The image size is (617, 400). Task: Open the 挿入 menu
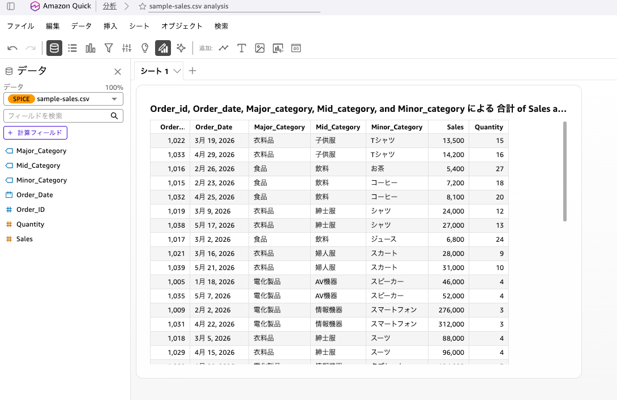pyautogui.click(x=110, y=26)
